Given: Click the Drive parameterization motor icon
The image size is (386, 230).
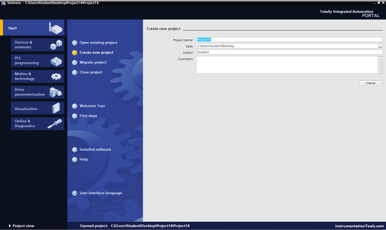Looking at the screenshot, I should (56, 92).
